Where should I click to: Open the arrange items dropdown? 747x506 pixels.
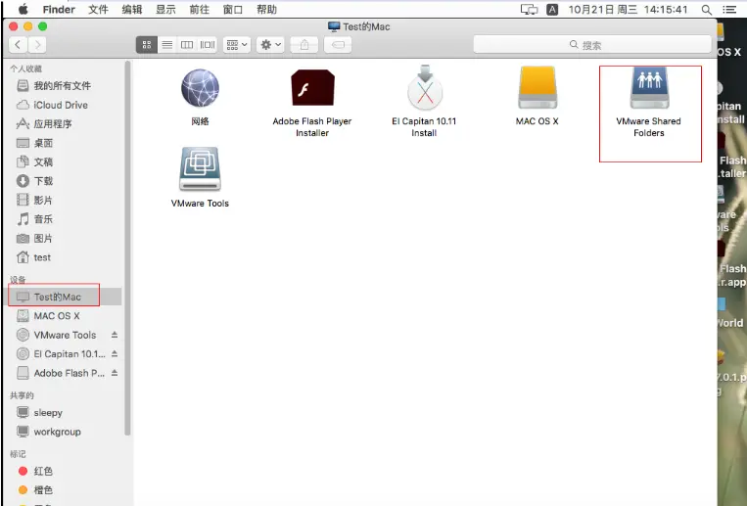[237, 45]
